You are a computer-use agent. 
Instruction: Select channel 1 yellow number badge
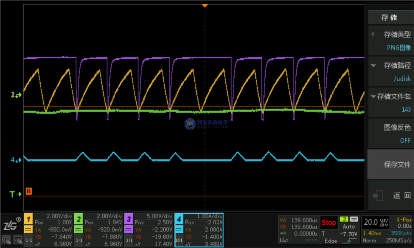click(x=28, y=219)
